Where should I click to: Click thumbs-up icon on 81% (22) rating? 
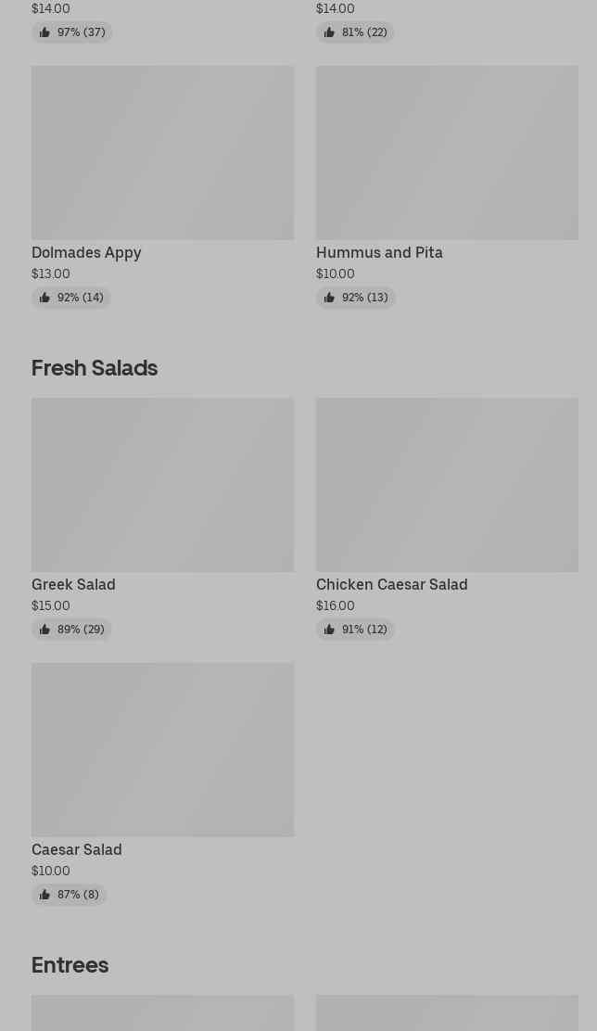329,32
